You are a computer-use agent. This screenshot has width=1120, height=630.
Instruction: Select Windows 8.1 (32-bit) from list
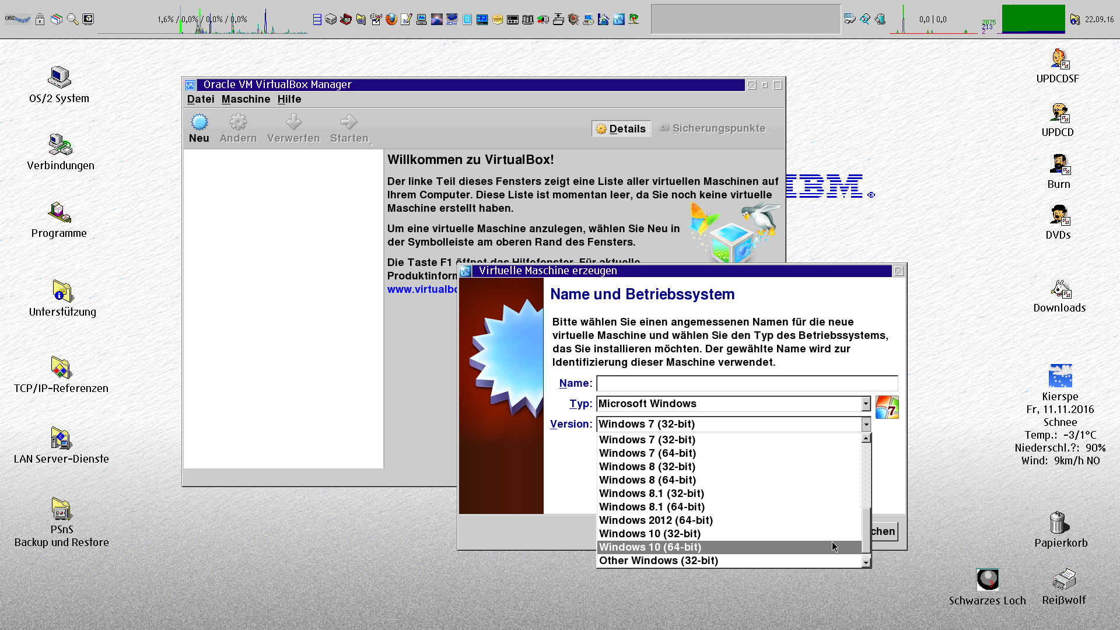(729, 494)
